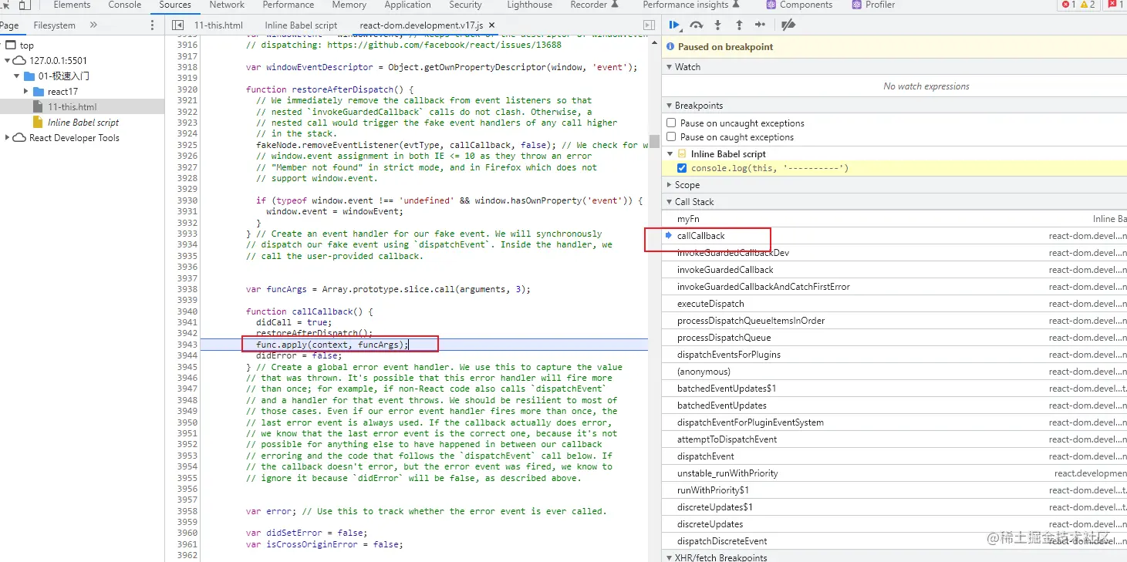Hide the file navigator sidebar

177,25
